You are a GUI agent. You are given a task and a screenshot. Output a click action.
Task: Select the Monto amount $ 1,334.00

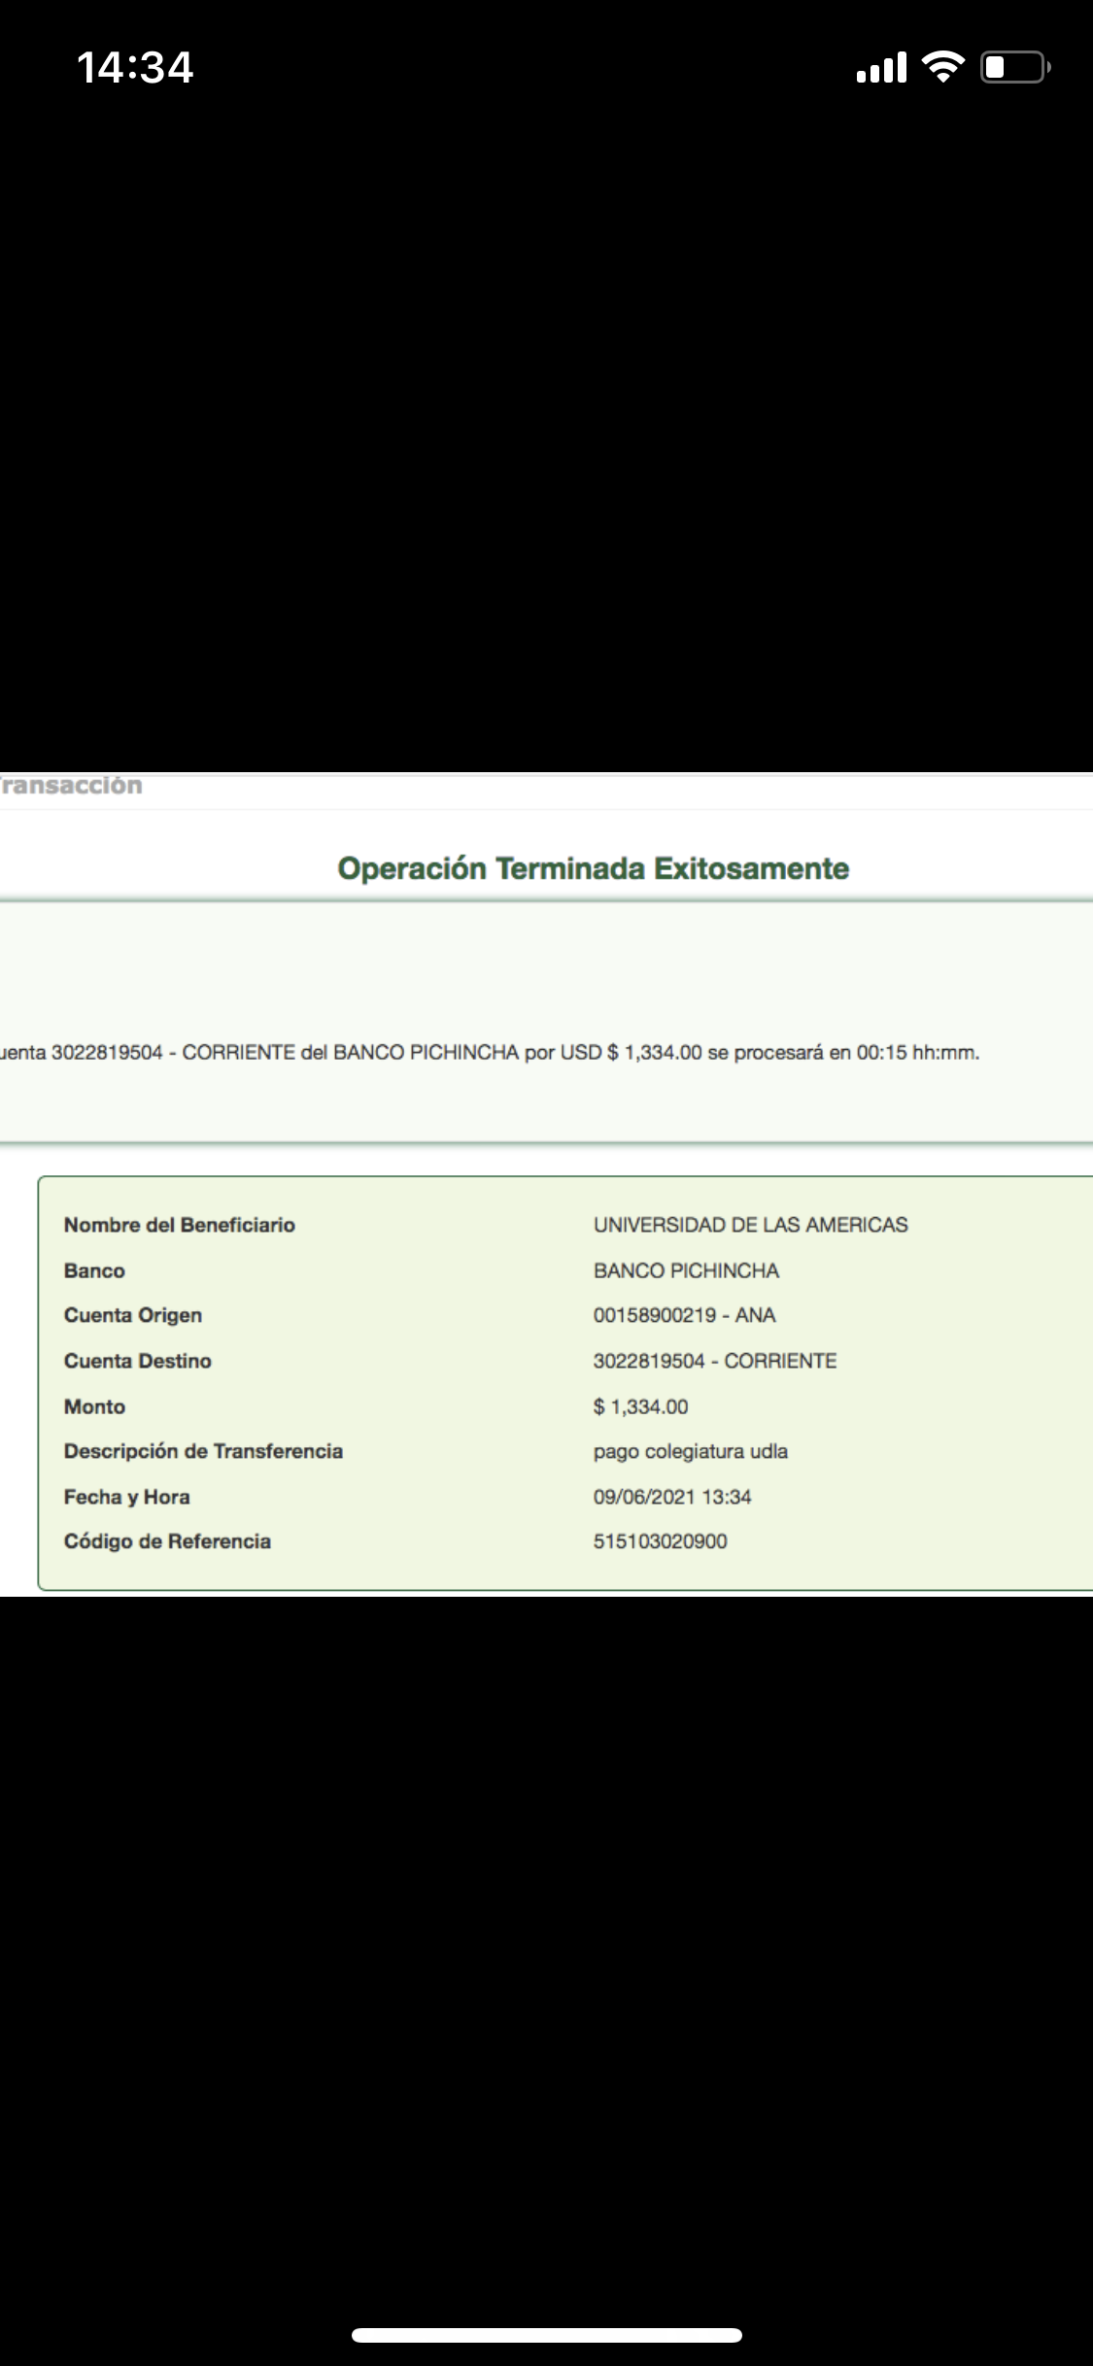(x=640, y=1406)
